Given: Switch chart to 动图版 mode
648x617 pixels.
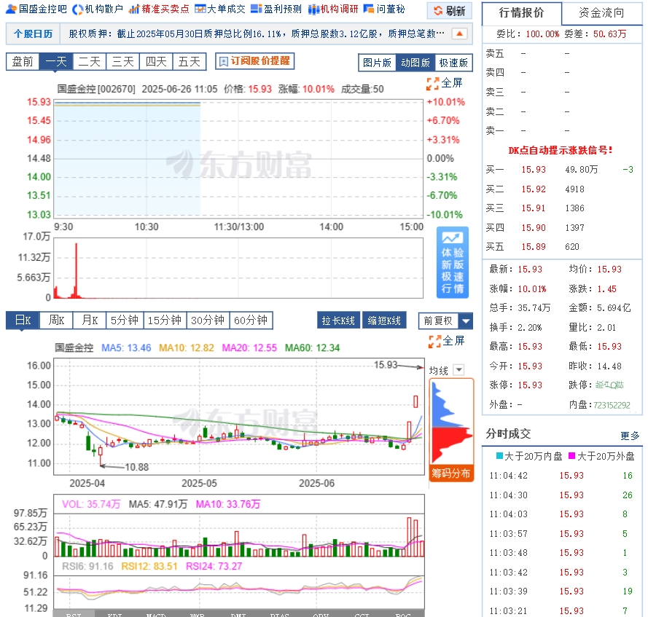Looking at the screenshot, I should point(415,63).
